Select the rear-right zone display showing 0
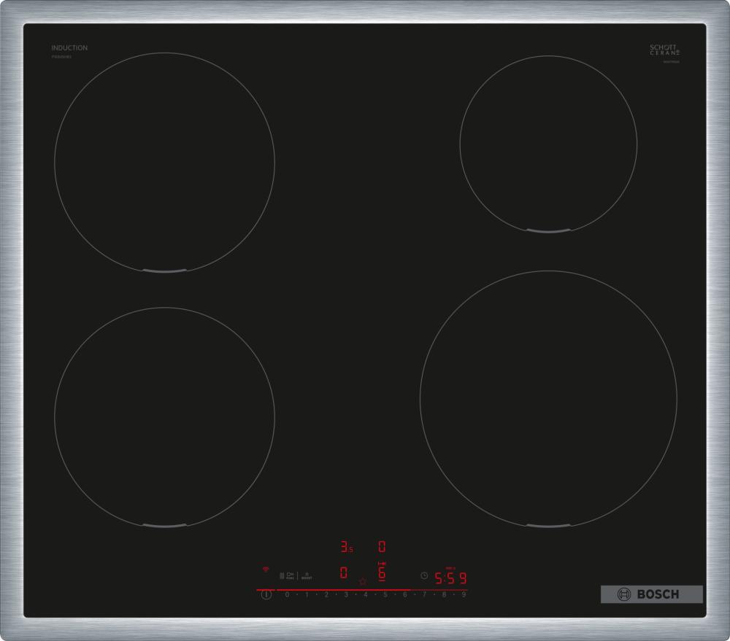The width and height of the screenshot is (730, 641). point(381,546)
